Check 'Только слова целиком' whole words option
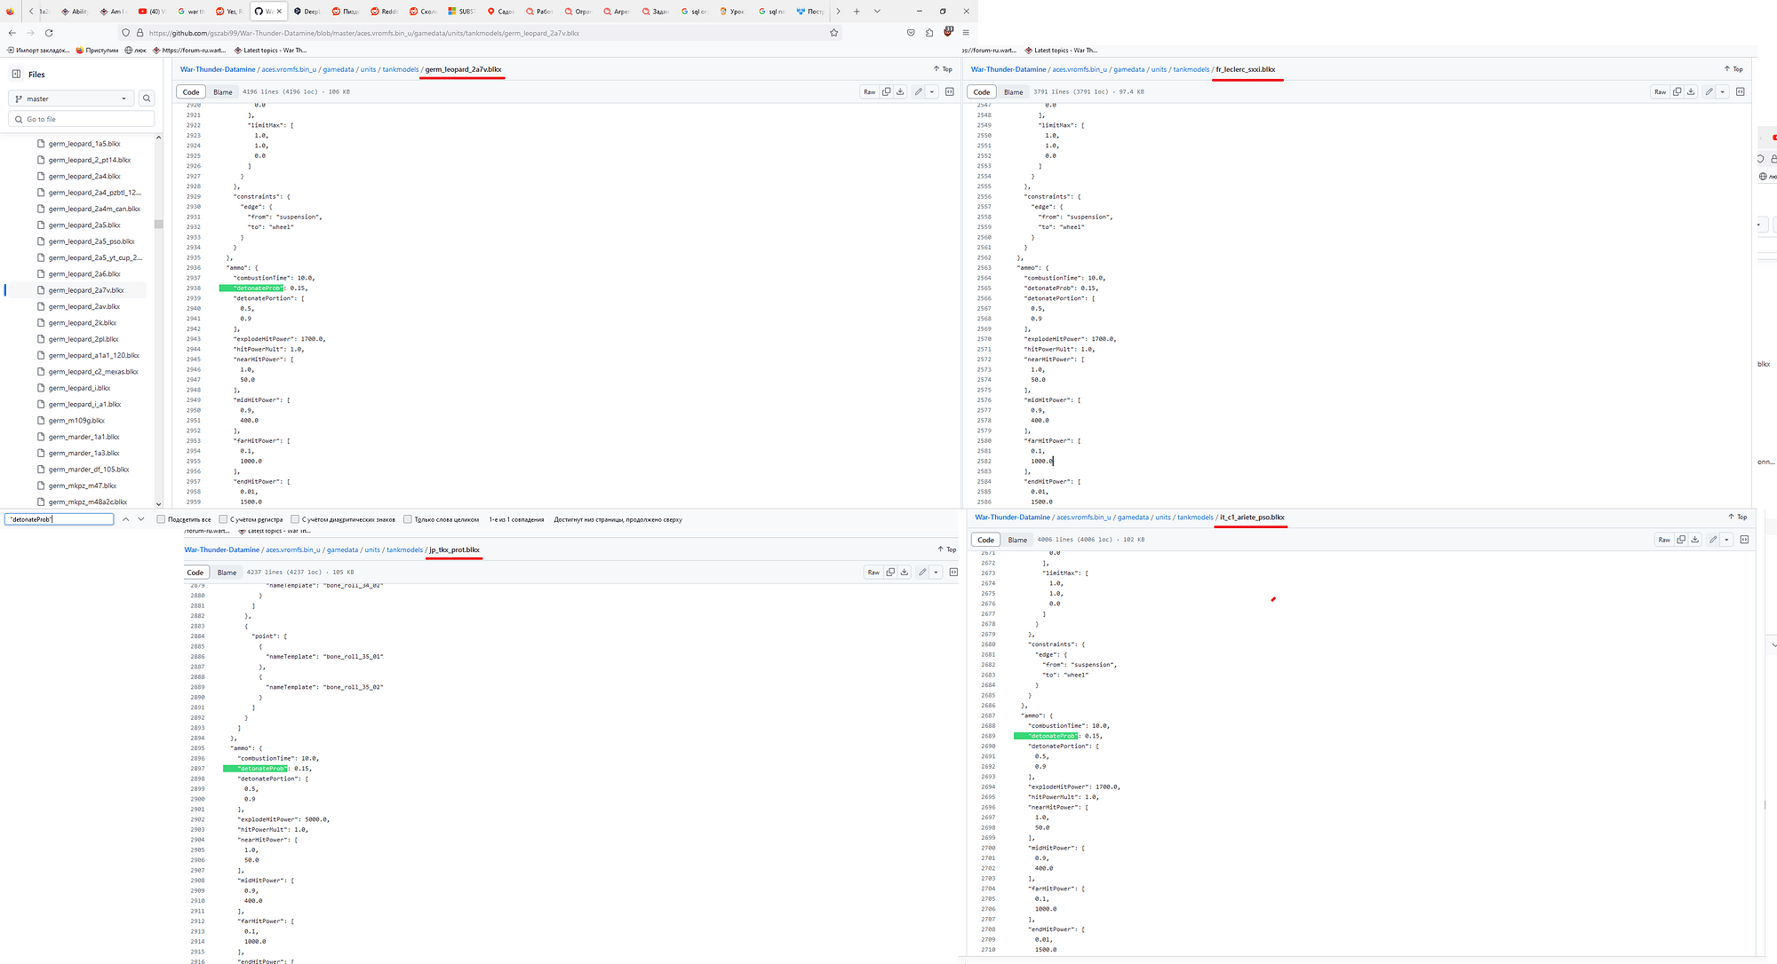This screenshot has width=1777, height=964. [408, 519]
